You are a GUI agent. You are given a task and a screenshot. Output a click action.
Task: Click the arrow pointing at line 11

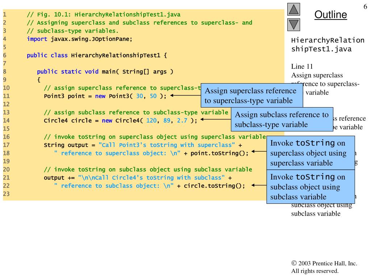click(x=185, y=96)
